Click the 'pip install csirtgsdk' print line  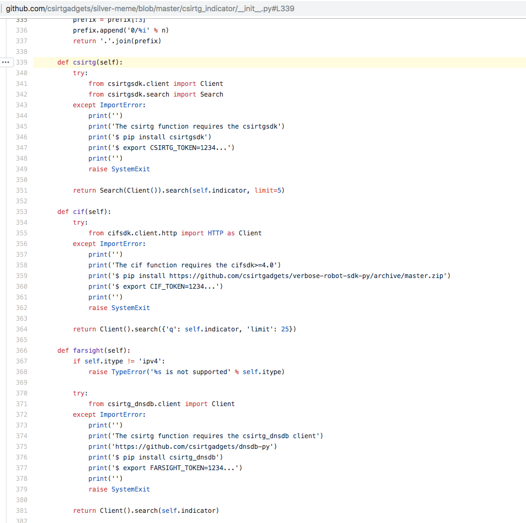point(150,137)
